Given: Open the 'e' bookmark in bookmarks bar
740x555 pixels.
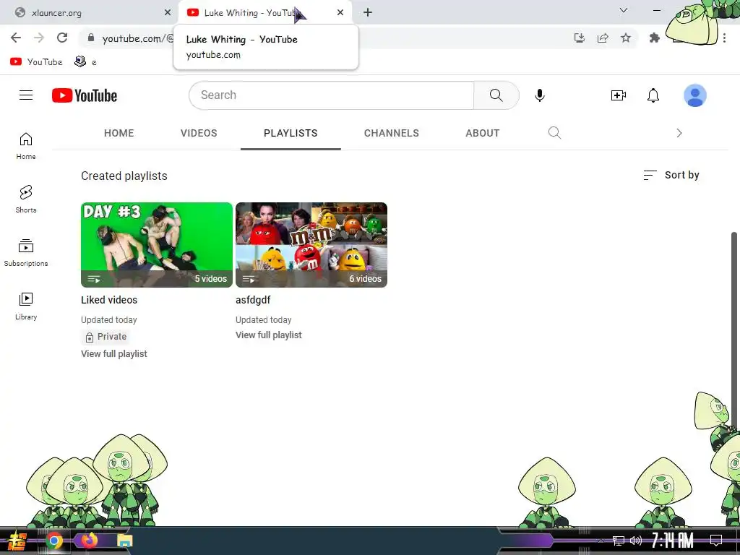Looking at the screenshot, I should tap(85, 62).
